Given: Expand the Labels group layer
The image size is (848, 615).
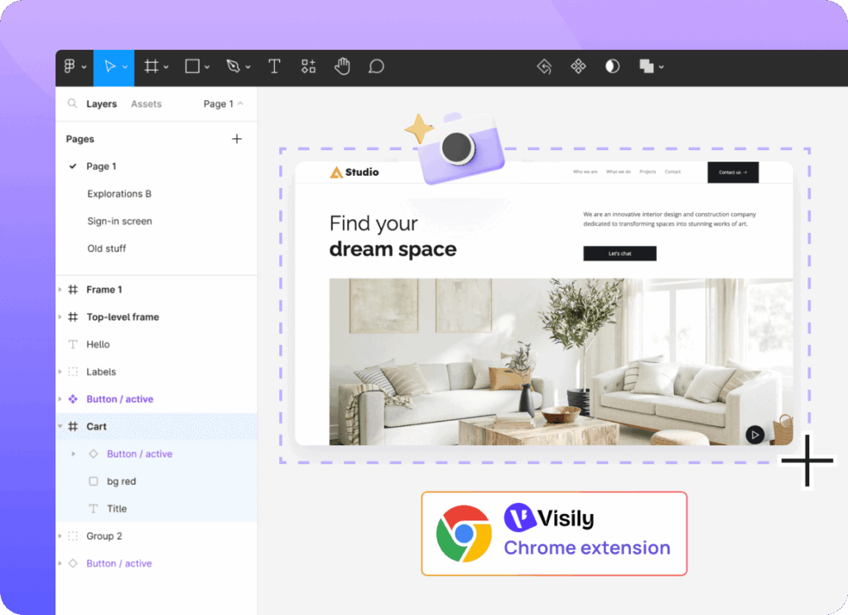Looking at the screenshot, I should point(60,372).
